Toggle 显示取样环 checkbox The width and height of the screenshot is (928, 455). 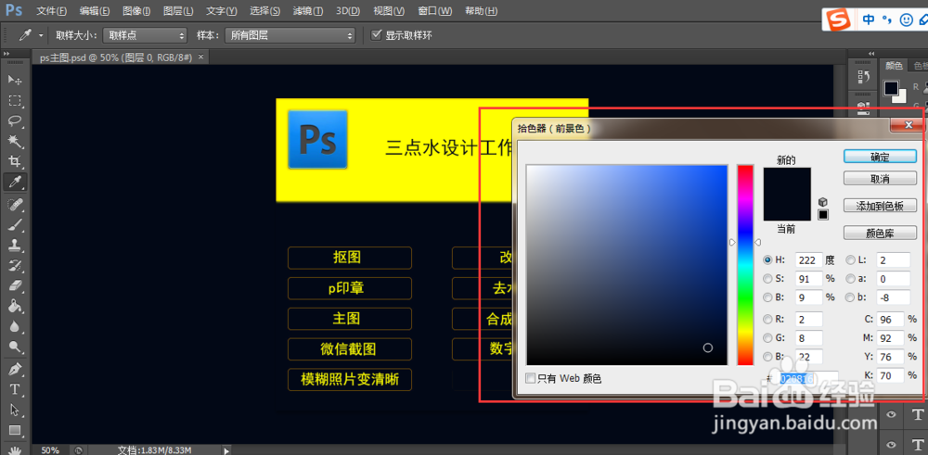point(375,35)
